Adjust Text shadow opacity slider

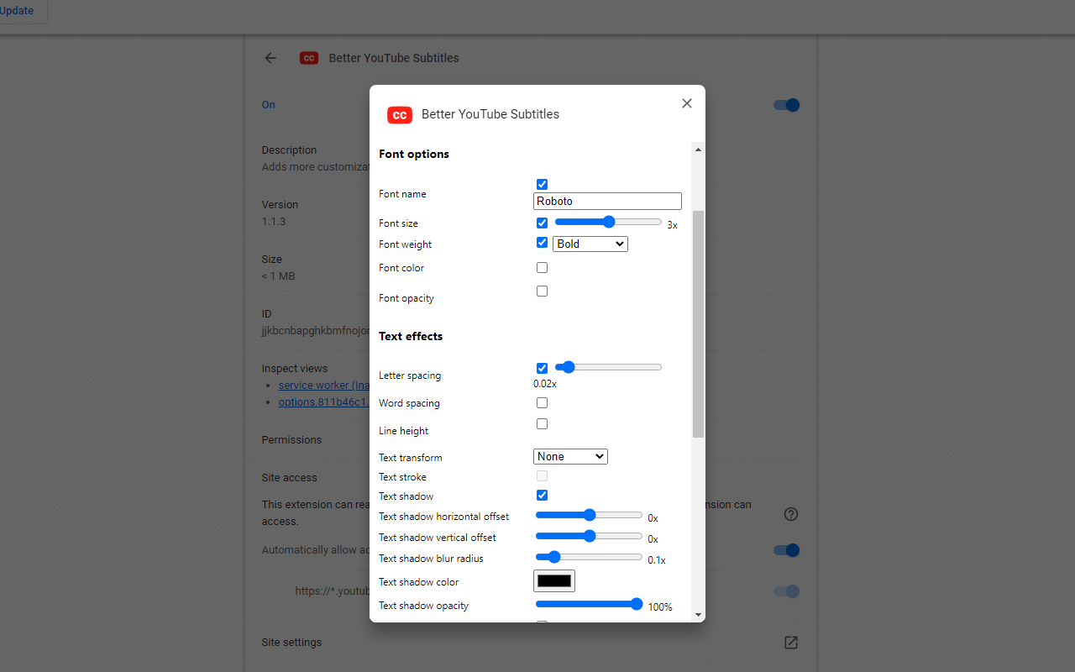[589, 603]
